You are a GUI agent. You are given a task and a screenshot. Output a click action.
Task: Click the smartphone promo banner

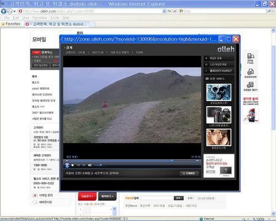[251, 109]
